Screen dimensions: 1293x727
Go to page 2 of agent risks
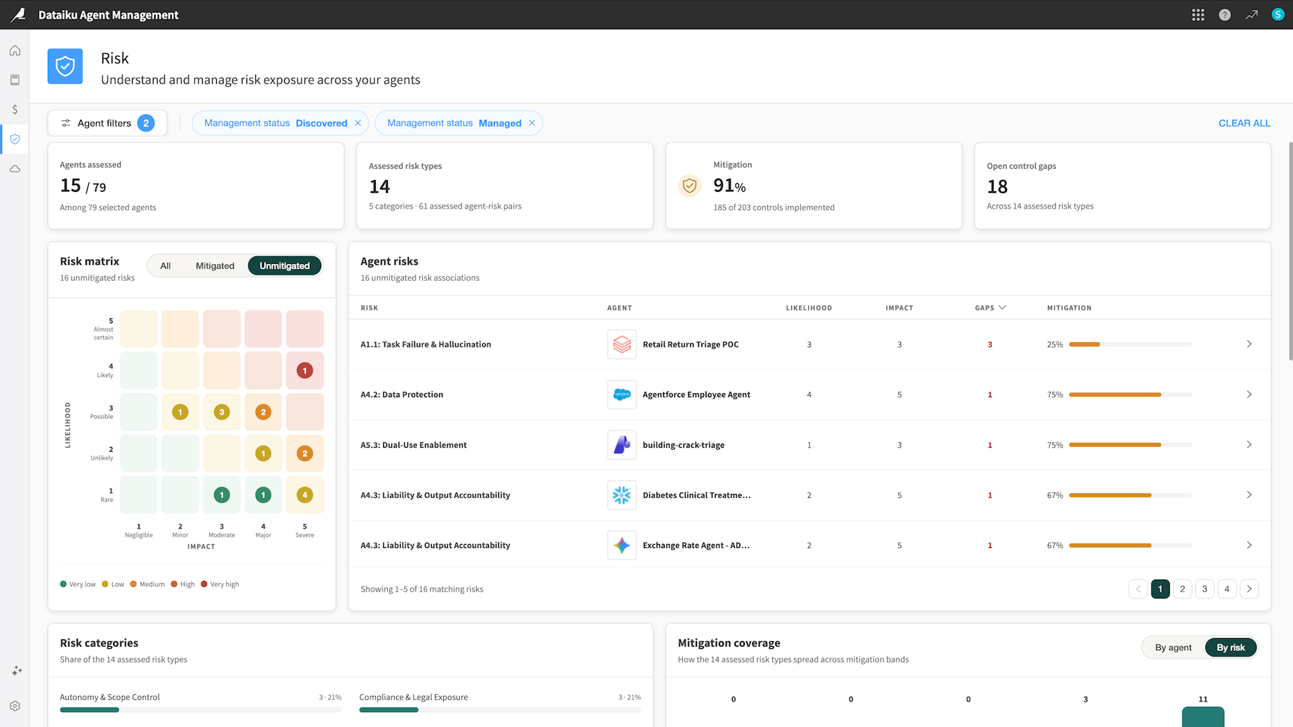pyautogui.click(x=1183, y=589)
